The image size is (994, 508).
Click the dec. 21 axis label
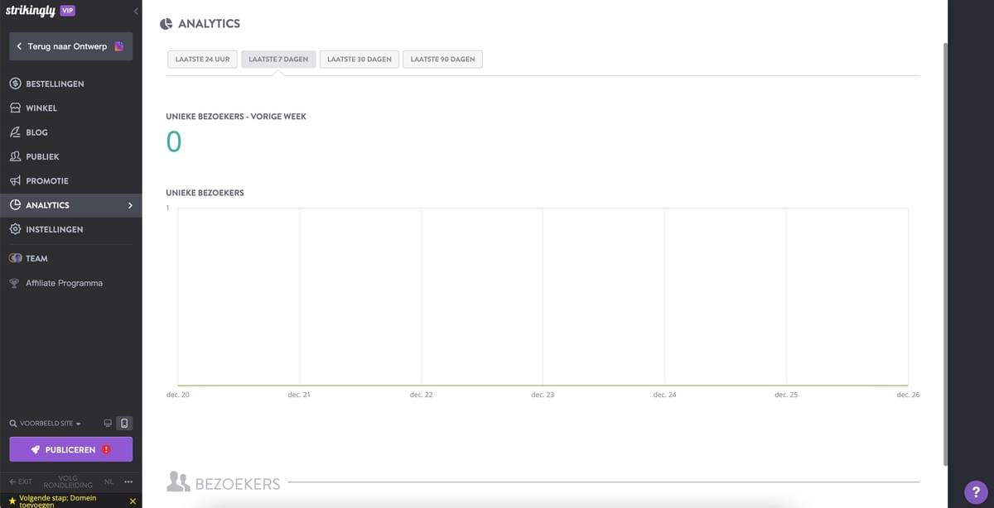299,395
